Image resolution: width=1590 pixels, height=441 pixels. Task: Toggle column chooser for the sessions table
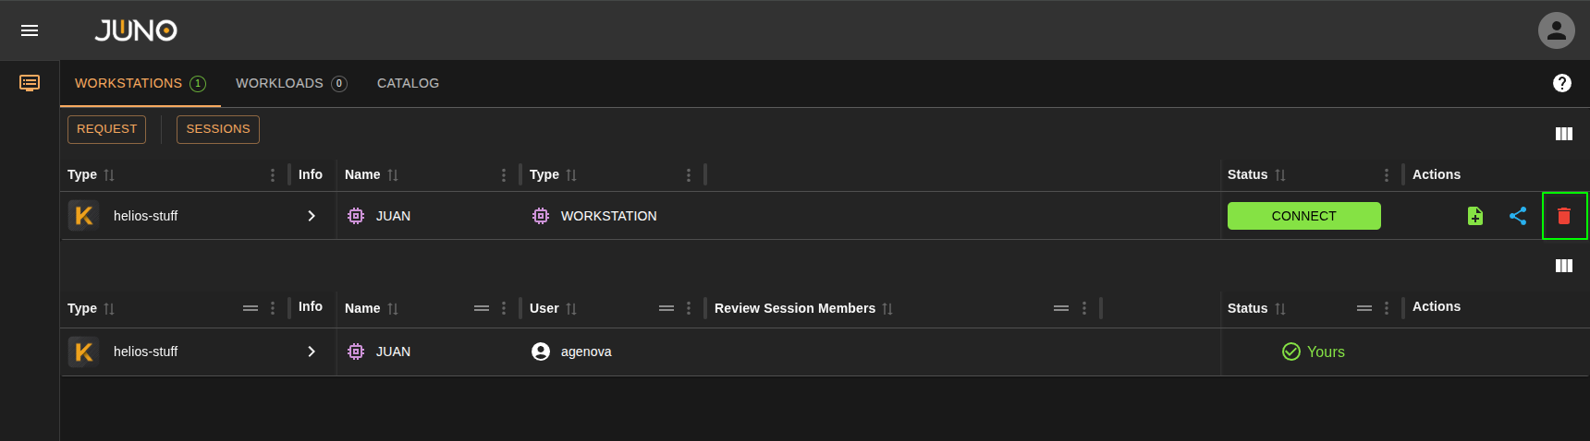pyautogui.click(x=1563, y=266)
